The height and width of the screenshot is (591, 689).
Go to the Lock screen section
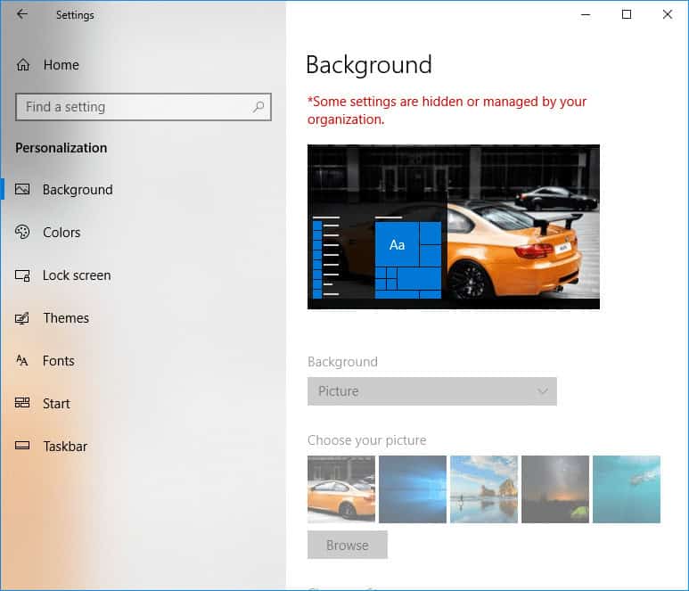77,275
